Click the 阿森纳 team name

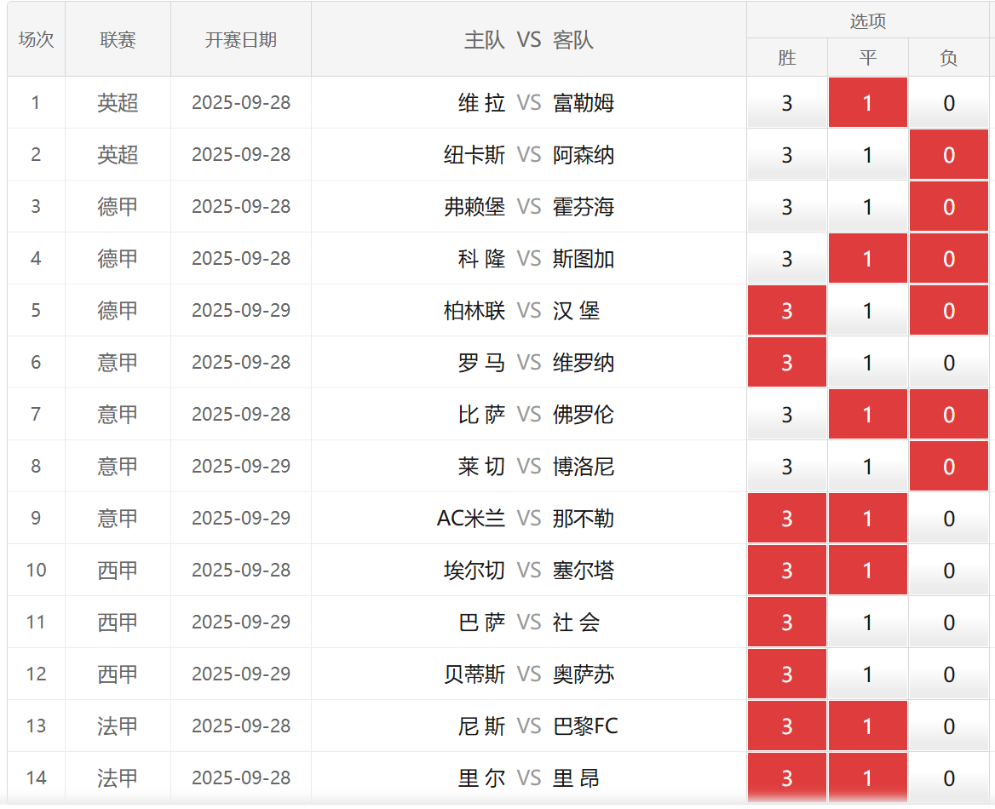(x=584, y=155)
